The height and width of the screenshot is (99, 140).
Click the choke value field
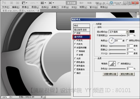tap(130, 49)
